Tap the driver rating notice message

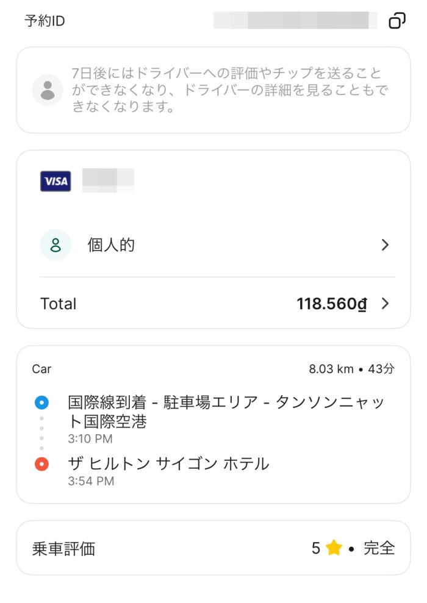pyautogui.click(x=230, y=90)
